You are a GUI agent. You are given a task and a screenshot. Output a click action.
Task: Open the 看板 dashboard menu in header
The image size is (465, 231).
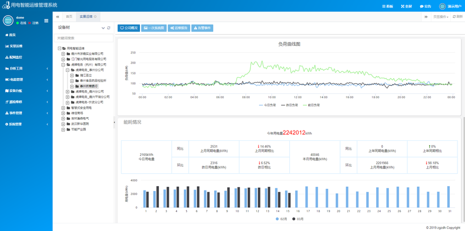point(388,6)
